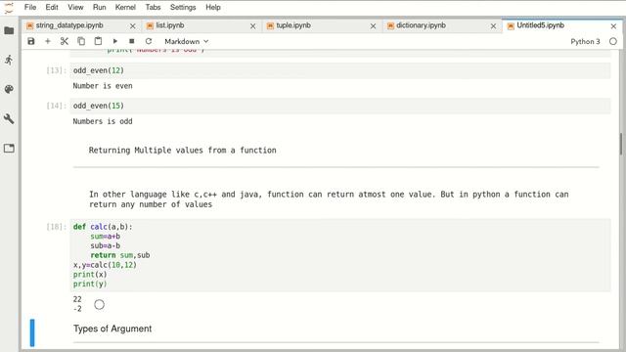
Task: Open the Help menu
Action: tap(213, 7)
